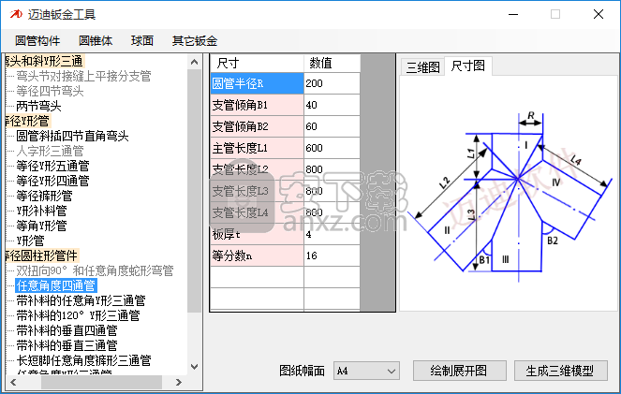Select the 支管倾角B1 row label
621x394 pixels.
(257, 105)
